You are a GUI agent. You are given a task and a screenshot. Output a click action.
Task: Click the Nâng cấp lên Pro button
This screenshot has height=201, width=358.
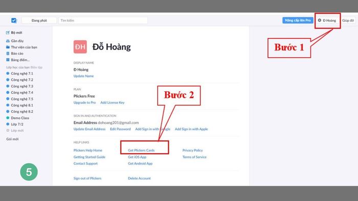298,20
